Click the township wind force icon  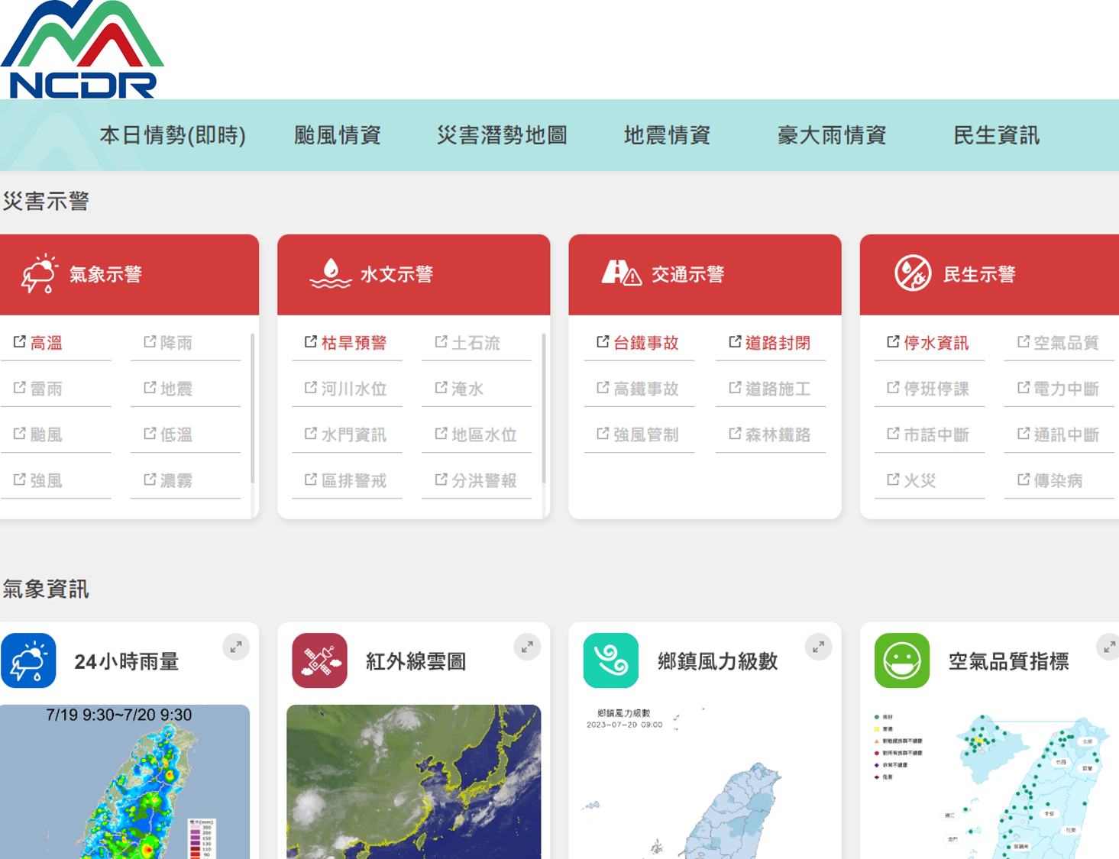coord(610,660)
